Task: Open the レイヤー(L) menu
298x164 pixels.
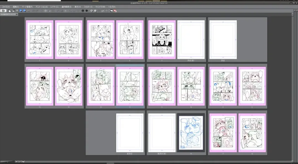Action: pos(54,7)
